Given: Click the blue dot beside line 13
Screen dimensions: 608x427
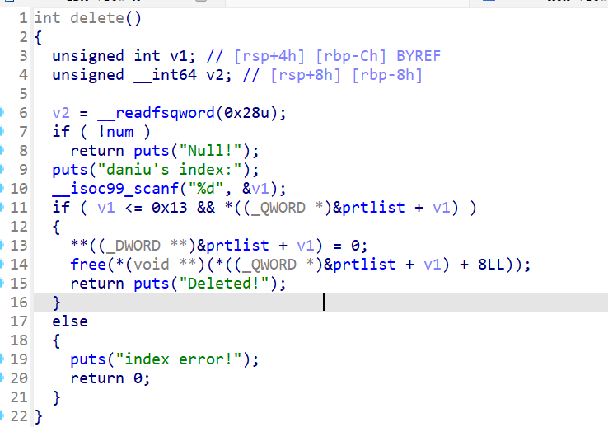Looking at the screenshot, I should pyautogui.click(x=2, y=245).
